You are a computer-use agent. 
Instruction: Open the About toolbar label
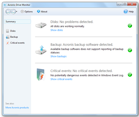point(44,12)
